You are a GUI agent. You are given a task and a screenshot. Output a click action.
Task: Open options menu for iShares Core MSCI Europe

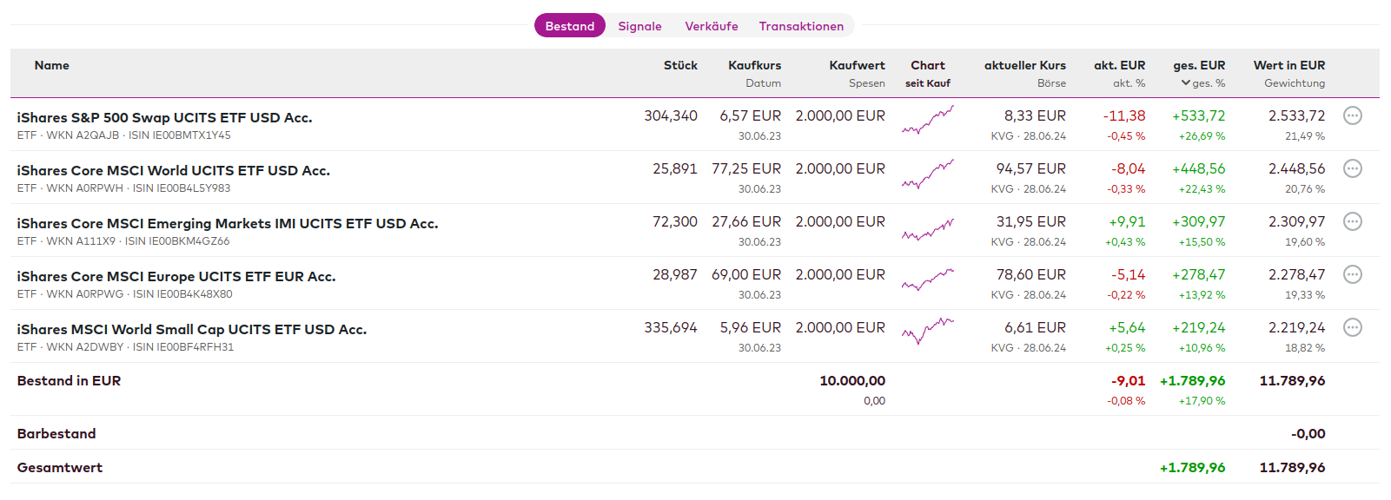pyautogui.click(x=1352, y=274)
